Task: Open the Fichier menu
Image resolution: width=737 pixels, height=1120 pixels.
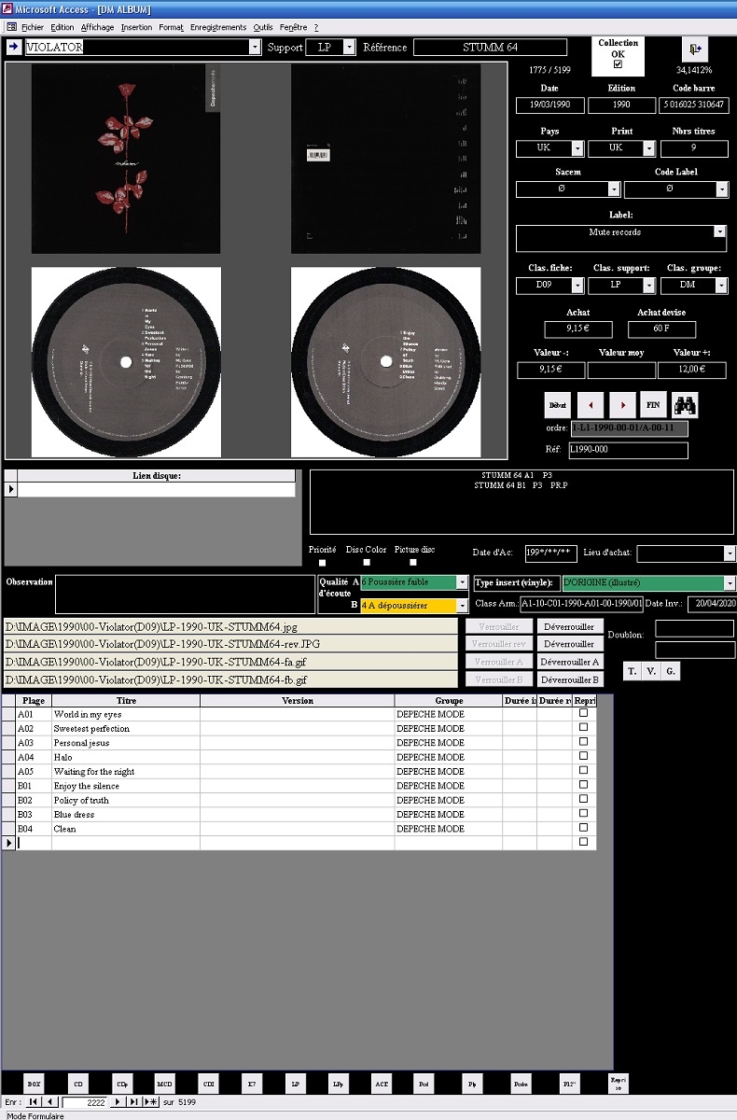Action: (x=33, y=27)
